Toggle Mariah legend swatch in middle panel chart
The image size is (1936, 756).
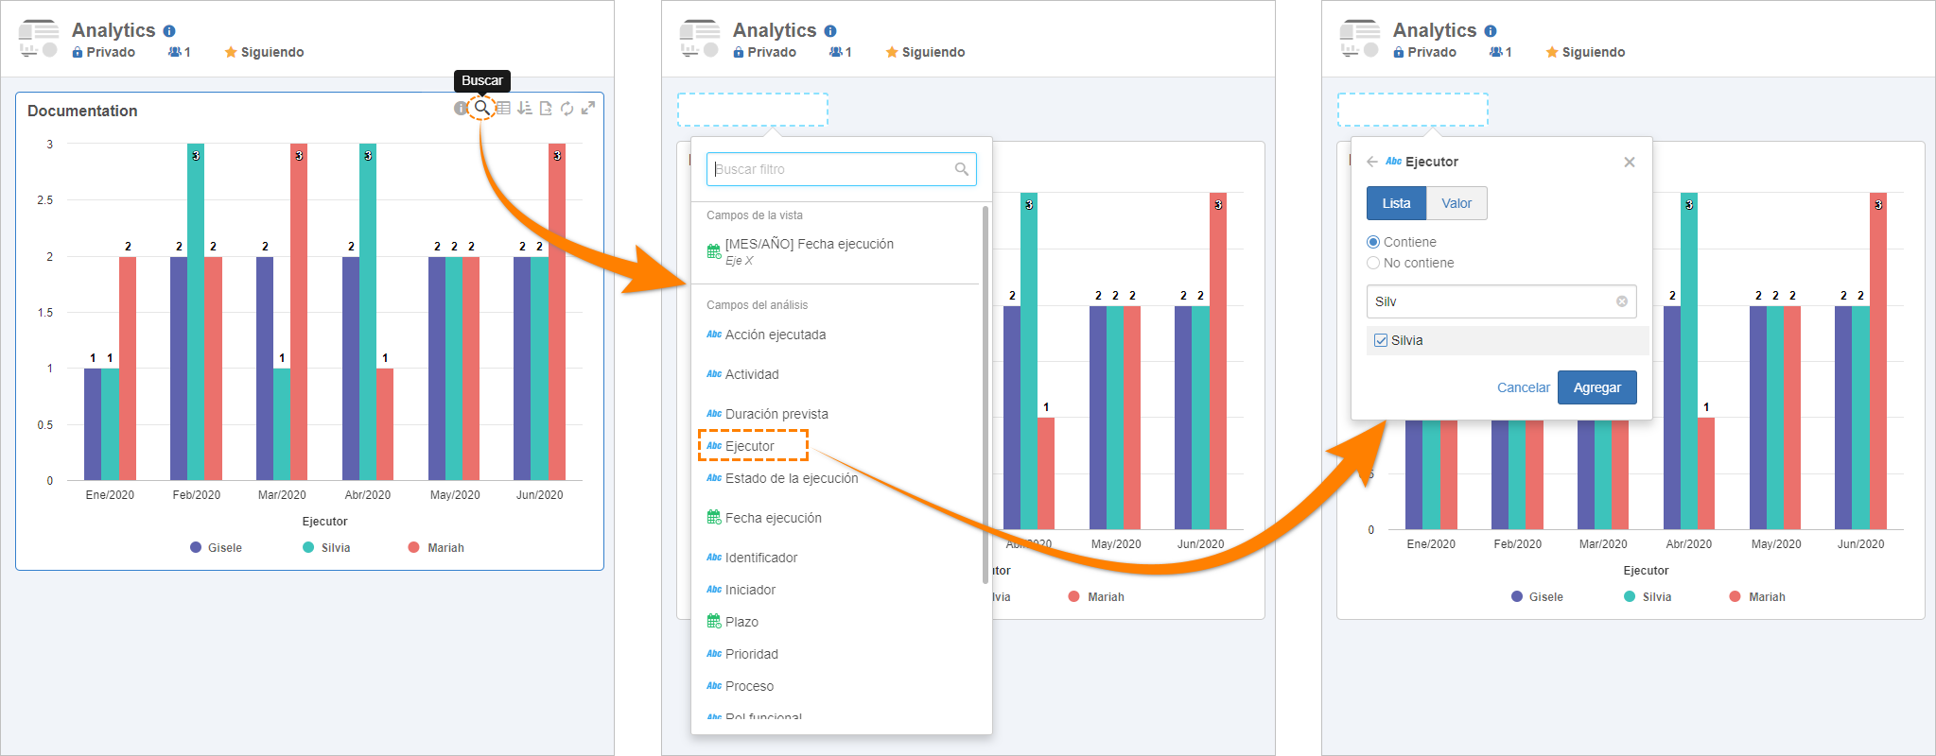coord(1073,596)
